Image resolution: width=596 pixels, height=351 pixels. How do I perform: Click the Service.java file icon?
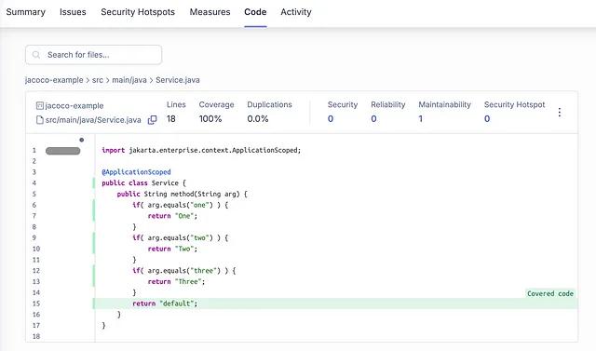point(39,120)
